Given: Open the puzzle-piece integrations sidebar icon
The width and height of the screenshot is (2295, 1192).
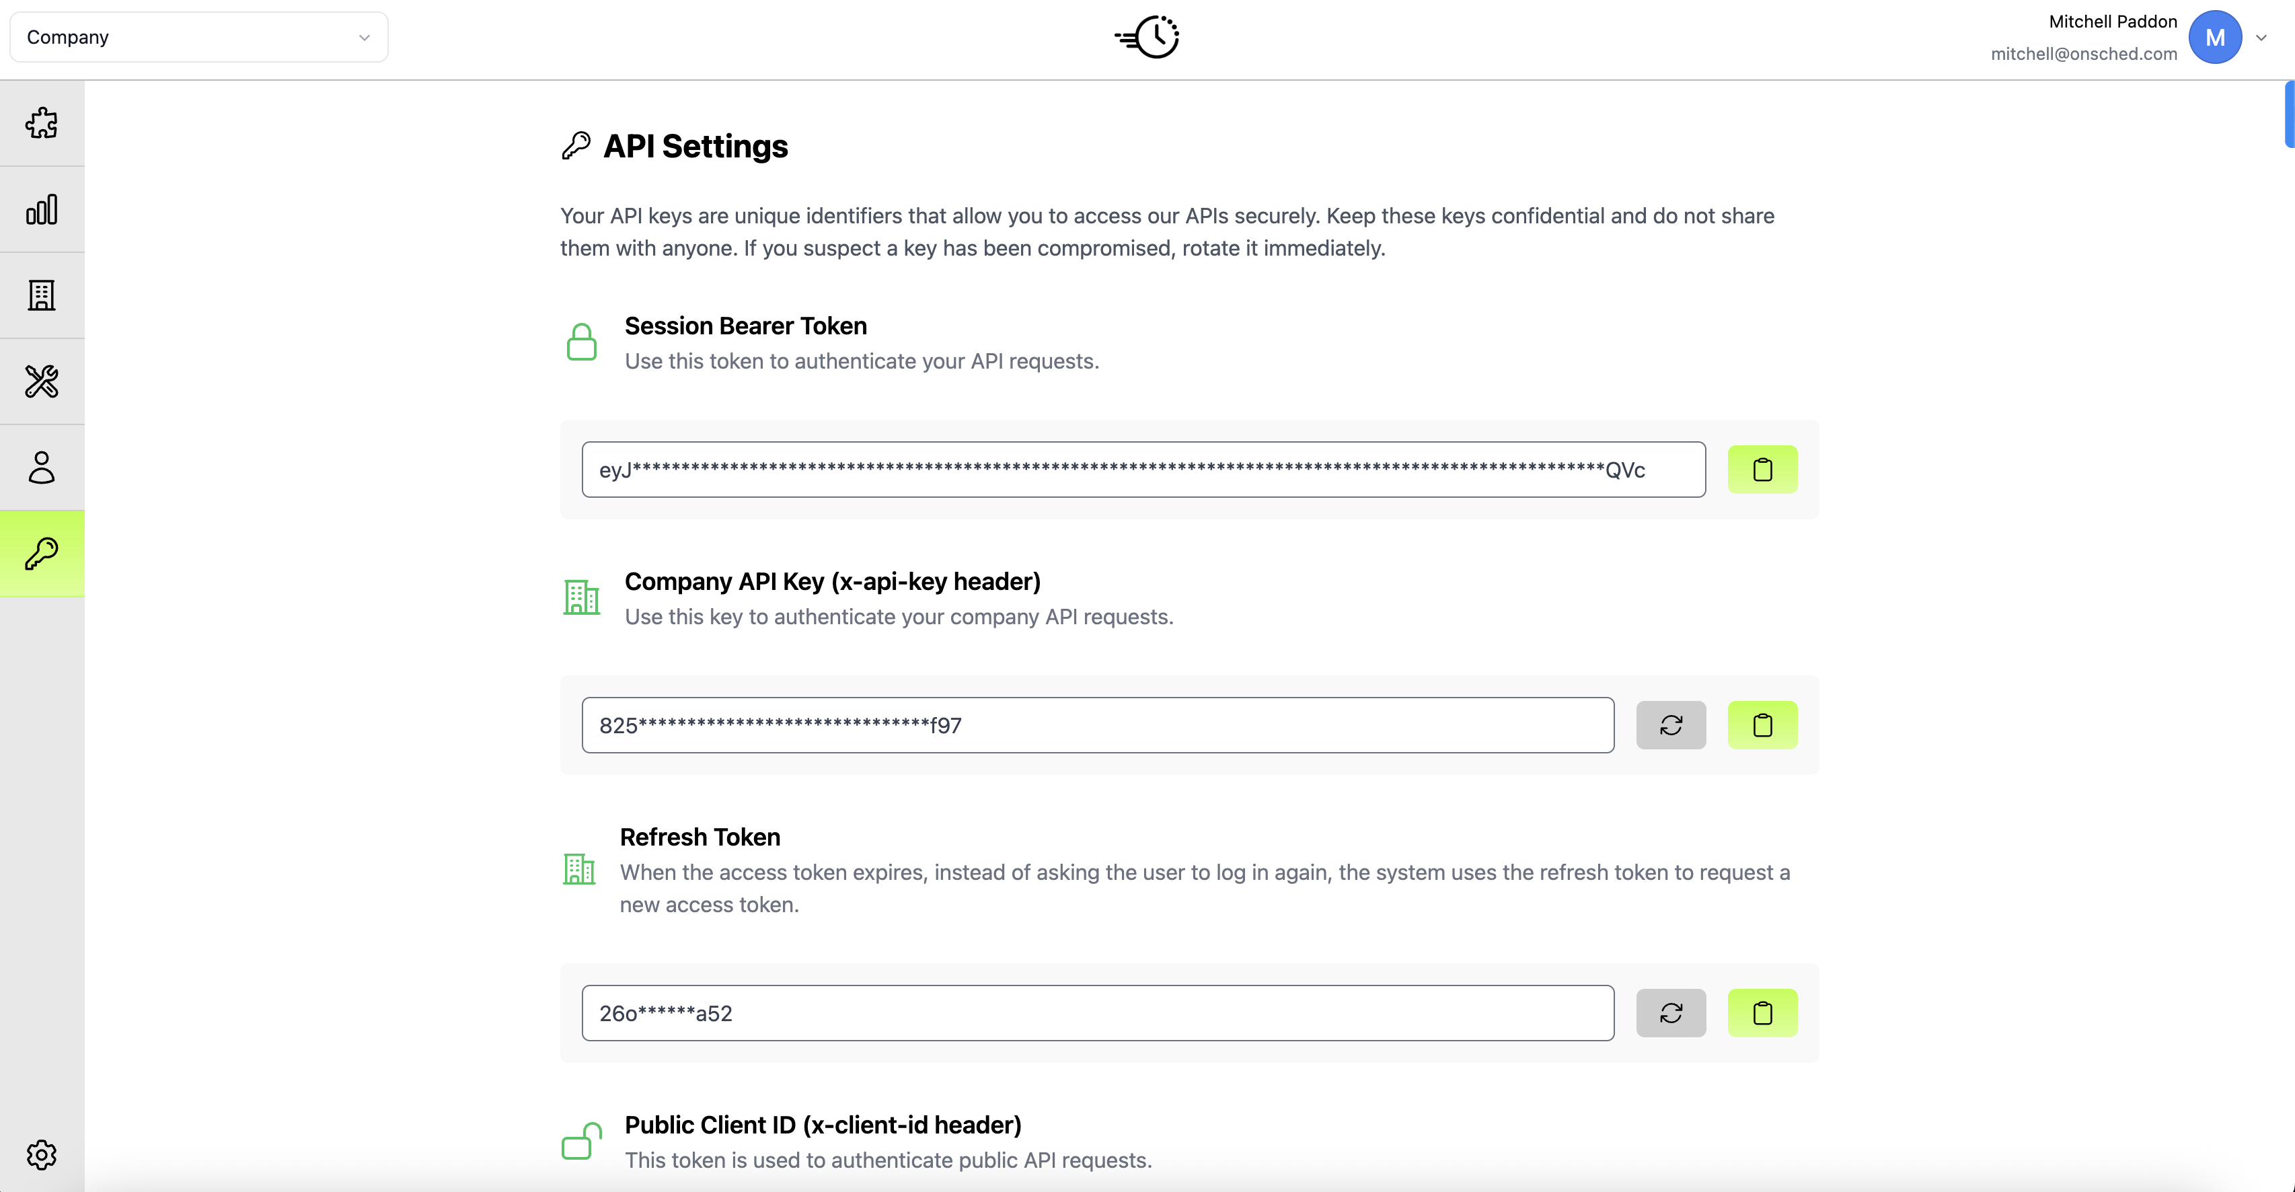Looking at the screenshot, I should tap(42, 123).
